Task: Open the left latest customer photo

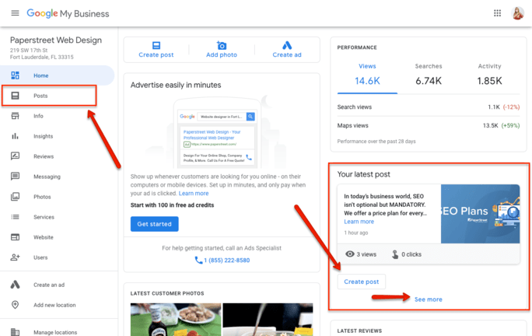Action: click(x=176, y=320)
